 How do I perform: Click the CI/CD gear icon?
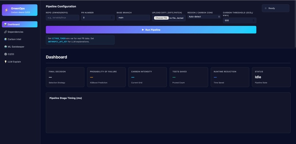pyautogui.click(x=6, y=54)
